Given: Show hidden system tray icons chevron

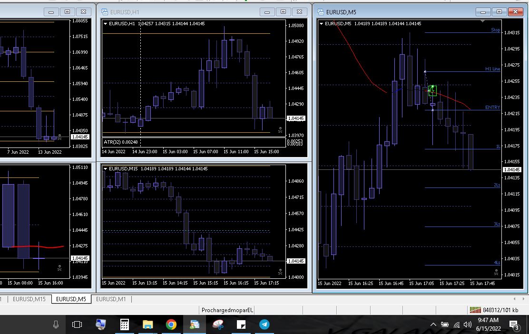Looking at the screenshot, I should point(433,324).
